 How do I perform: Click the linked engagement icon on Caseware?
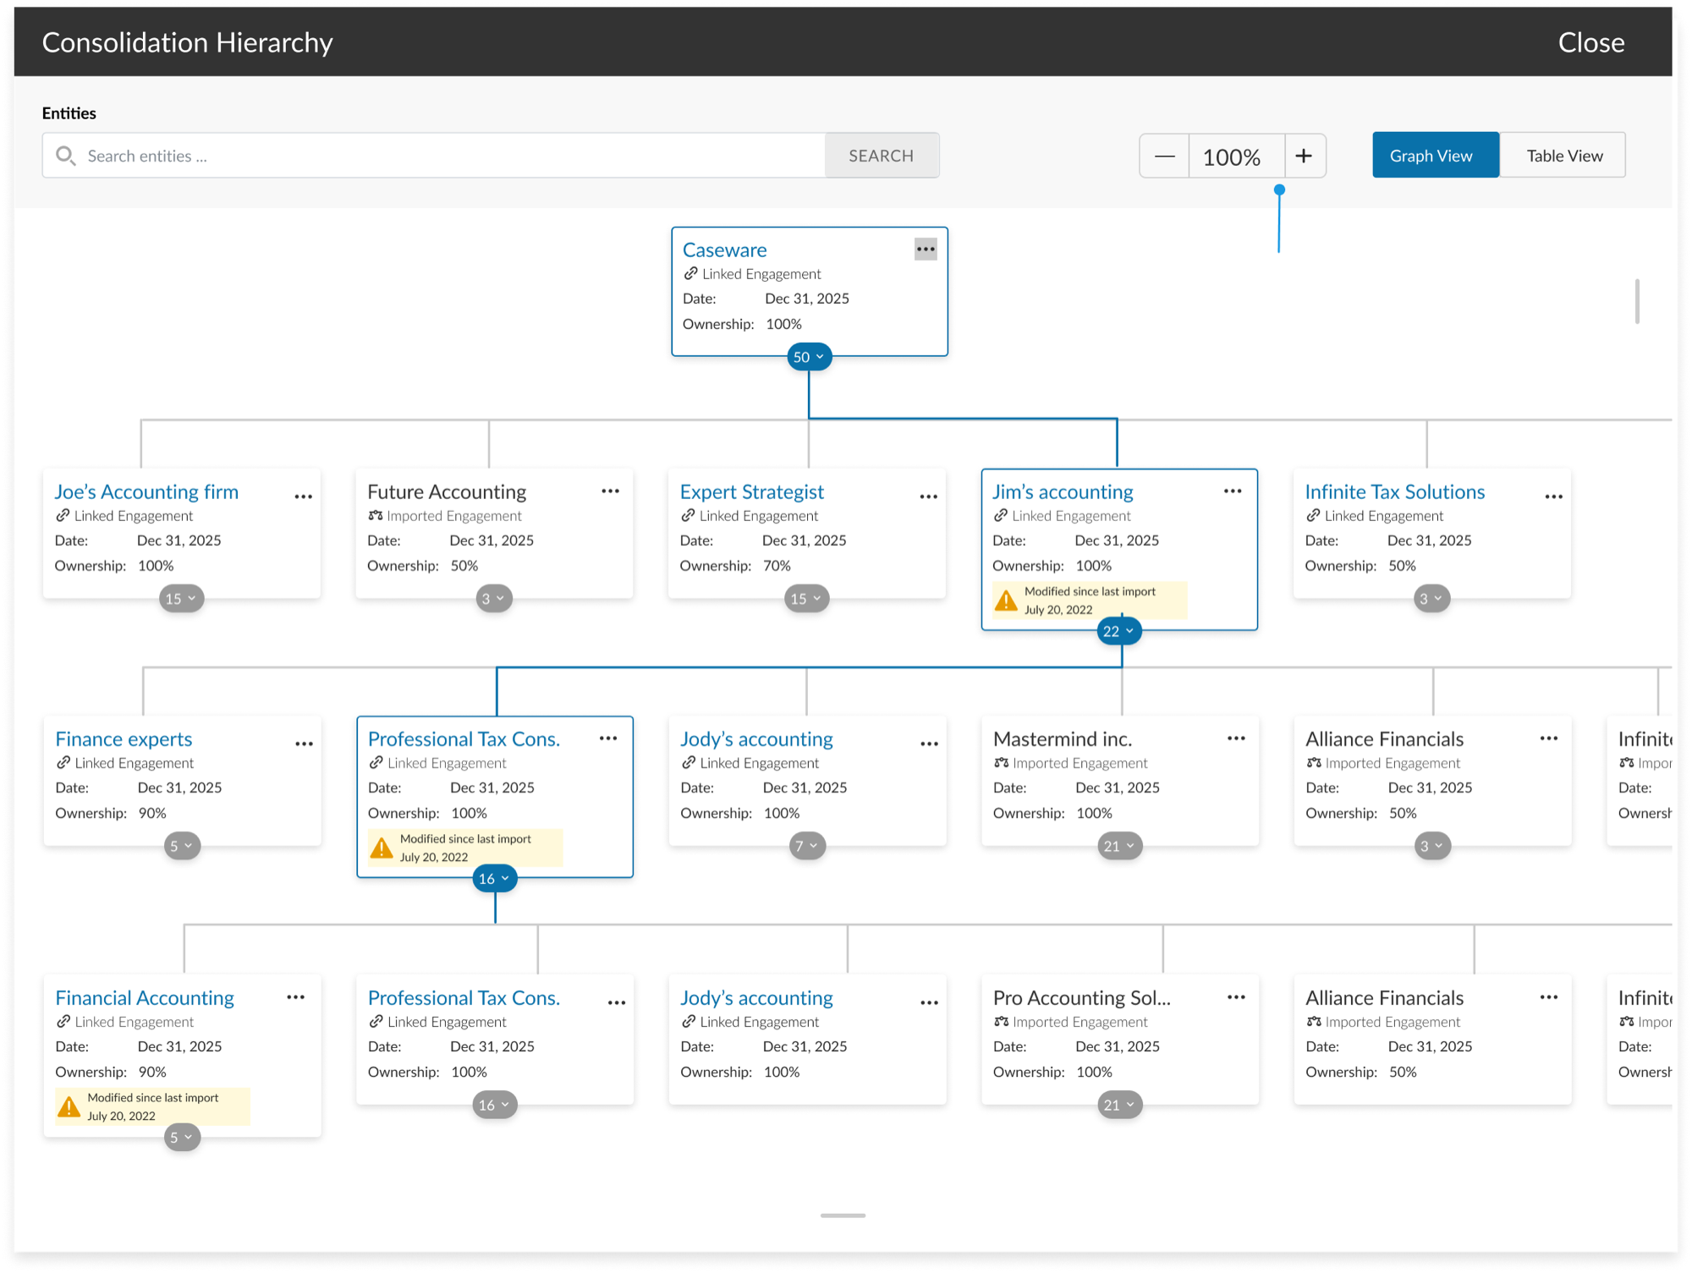(x=690, y=273)
